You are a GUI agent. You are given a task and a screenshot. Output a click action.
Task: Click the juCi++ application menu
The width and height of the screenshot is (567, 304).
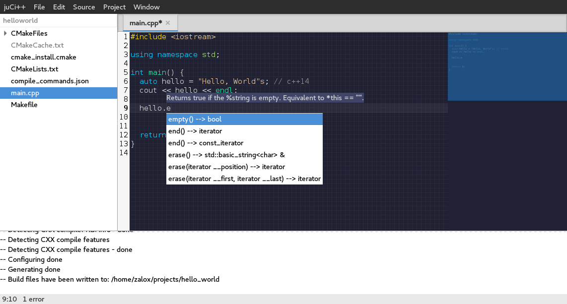(x=15, y=7)
